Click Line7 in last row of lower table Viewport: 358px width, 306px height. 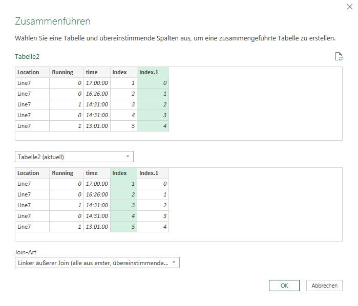(x=32, y=227)
